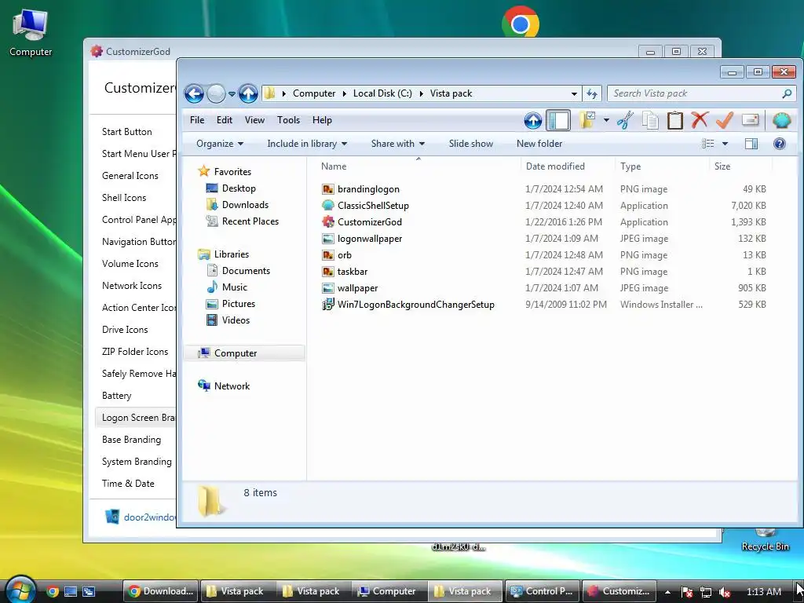Click the New folder button

pos(539,144)
